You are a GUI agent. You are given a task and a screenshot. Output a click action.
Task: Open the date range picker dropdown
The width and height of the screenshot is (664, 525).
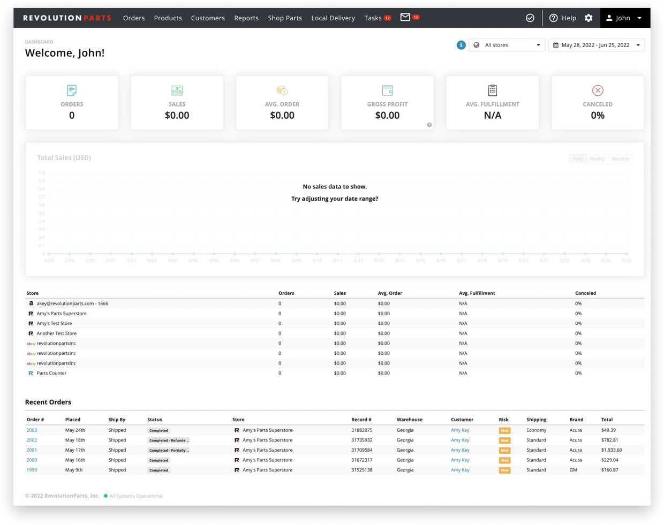tap(596, 45)
